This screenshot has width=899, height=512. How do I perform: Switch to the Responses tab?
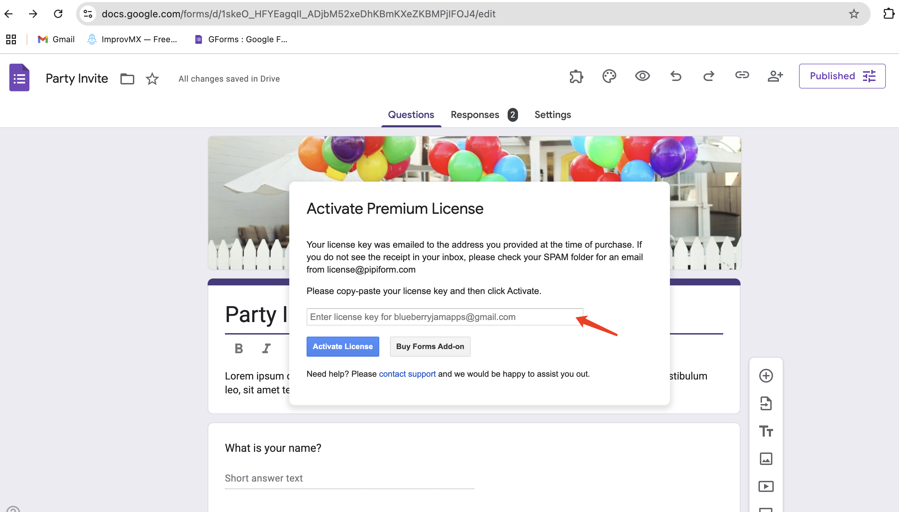click(475, 115)
